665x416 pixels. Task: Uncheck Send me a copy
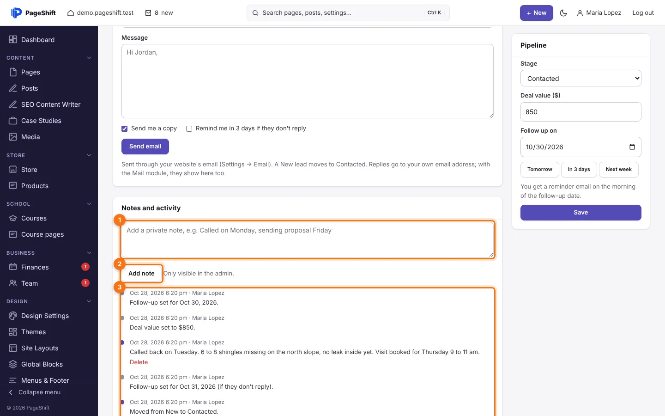click(x=124, y=128)
